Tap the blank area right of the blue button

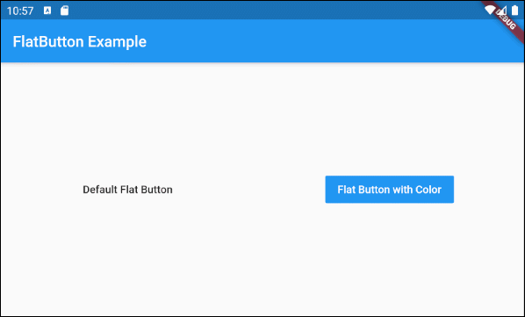(x=489, y=190)
